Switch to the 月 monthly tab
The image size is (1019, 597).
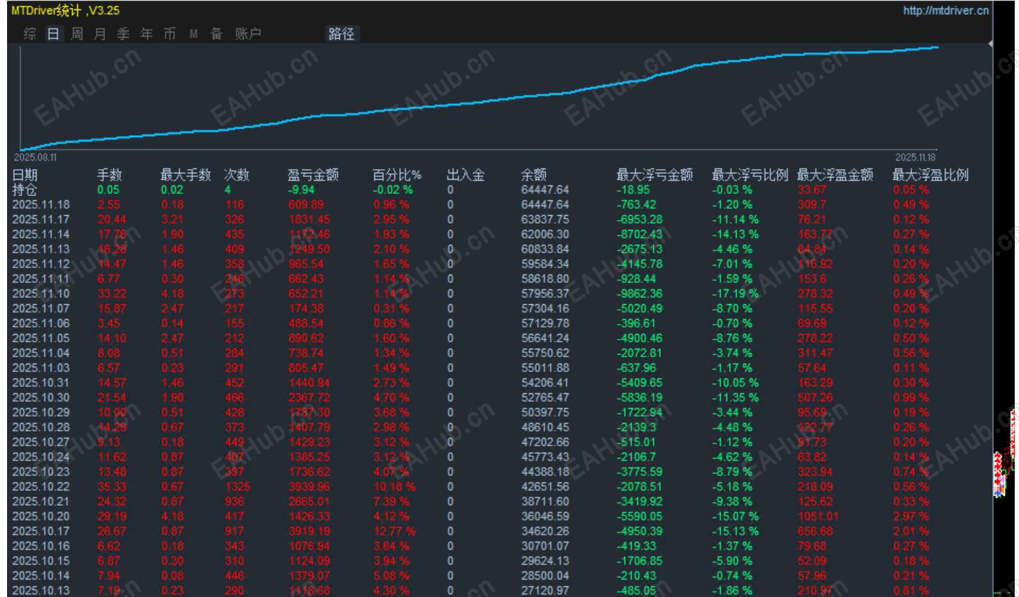[100, 34]
